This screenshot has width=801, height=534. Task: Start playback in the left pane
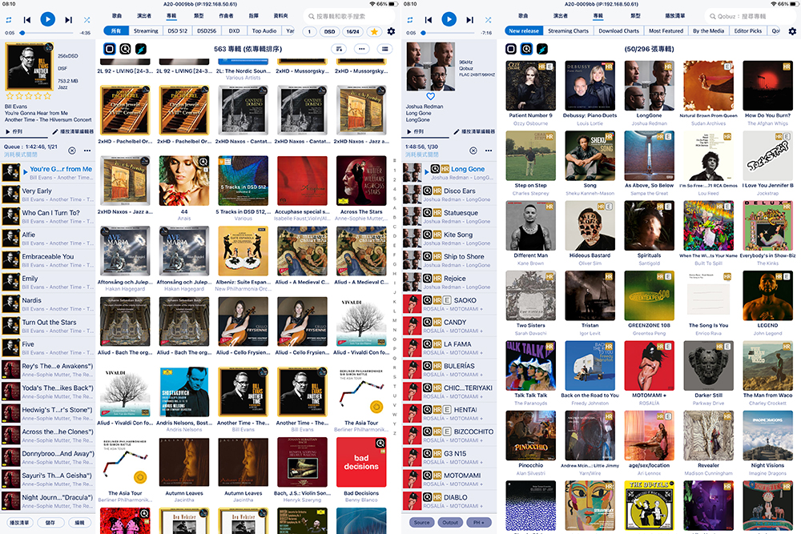pos(47,19)
